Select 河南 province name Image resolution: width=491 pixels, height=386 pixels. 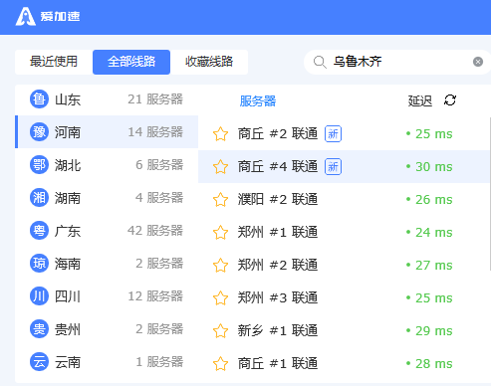pyautogui.click(x=68, y=132)
